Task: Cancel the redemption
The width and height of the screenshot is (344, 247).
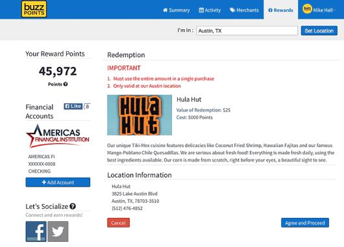Action: [x=119, y=222]
